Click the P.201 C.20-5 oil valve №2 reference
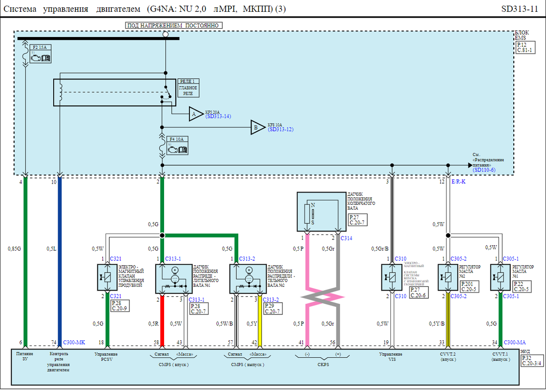546x390 pixels. click(469, 287)
